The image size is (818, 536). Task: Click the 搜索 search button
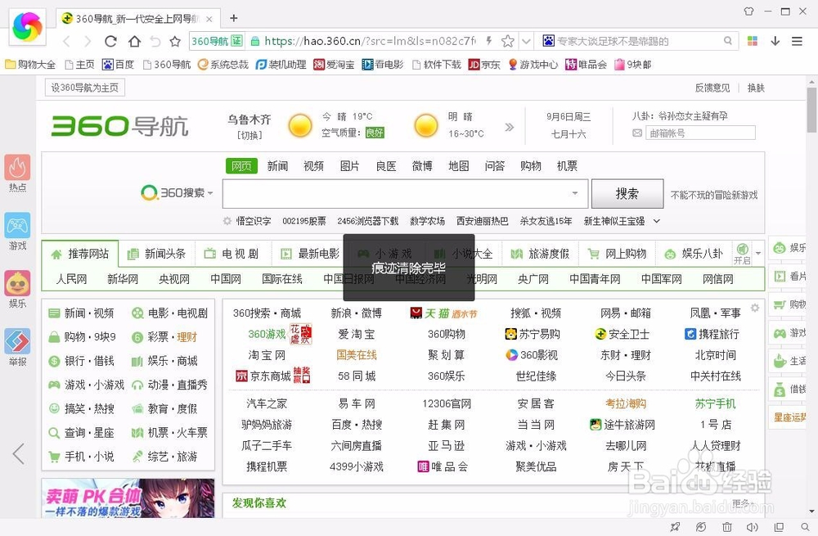(627, 193)
